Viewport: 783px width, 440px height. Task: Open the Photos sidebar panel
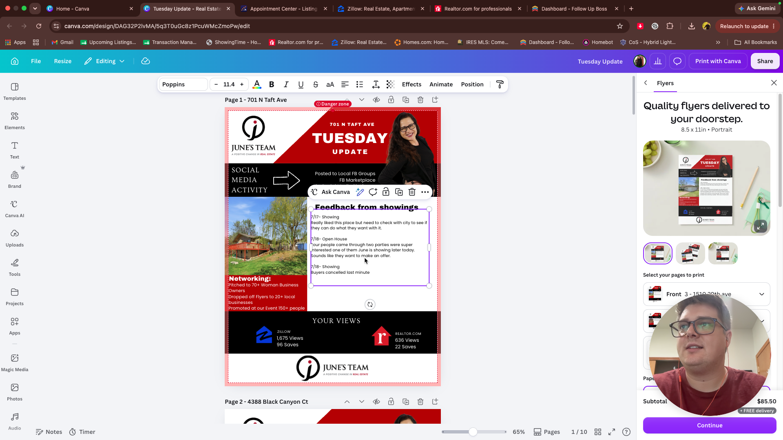15,392
